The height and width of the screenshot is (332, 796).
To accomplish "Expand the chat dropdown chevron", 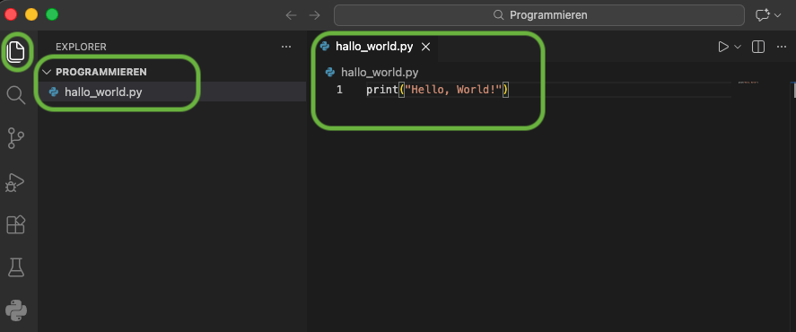I will click(x=778, y=15).
